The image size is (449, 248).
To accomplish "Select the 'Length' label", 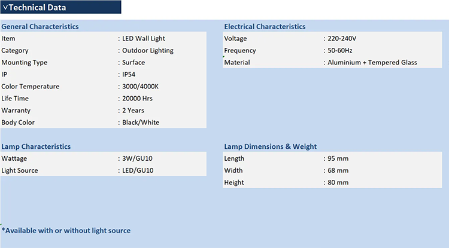I will coord(234,158).
